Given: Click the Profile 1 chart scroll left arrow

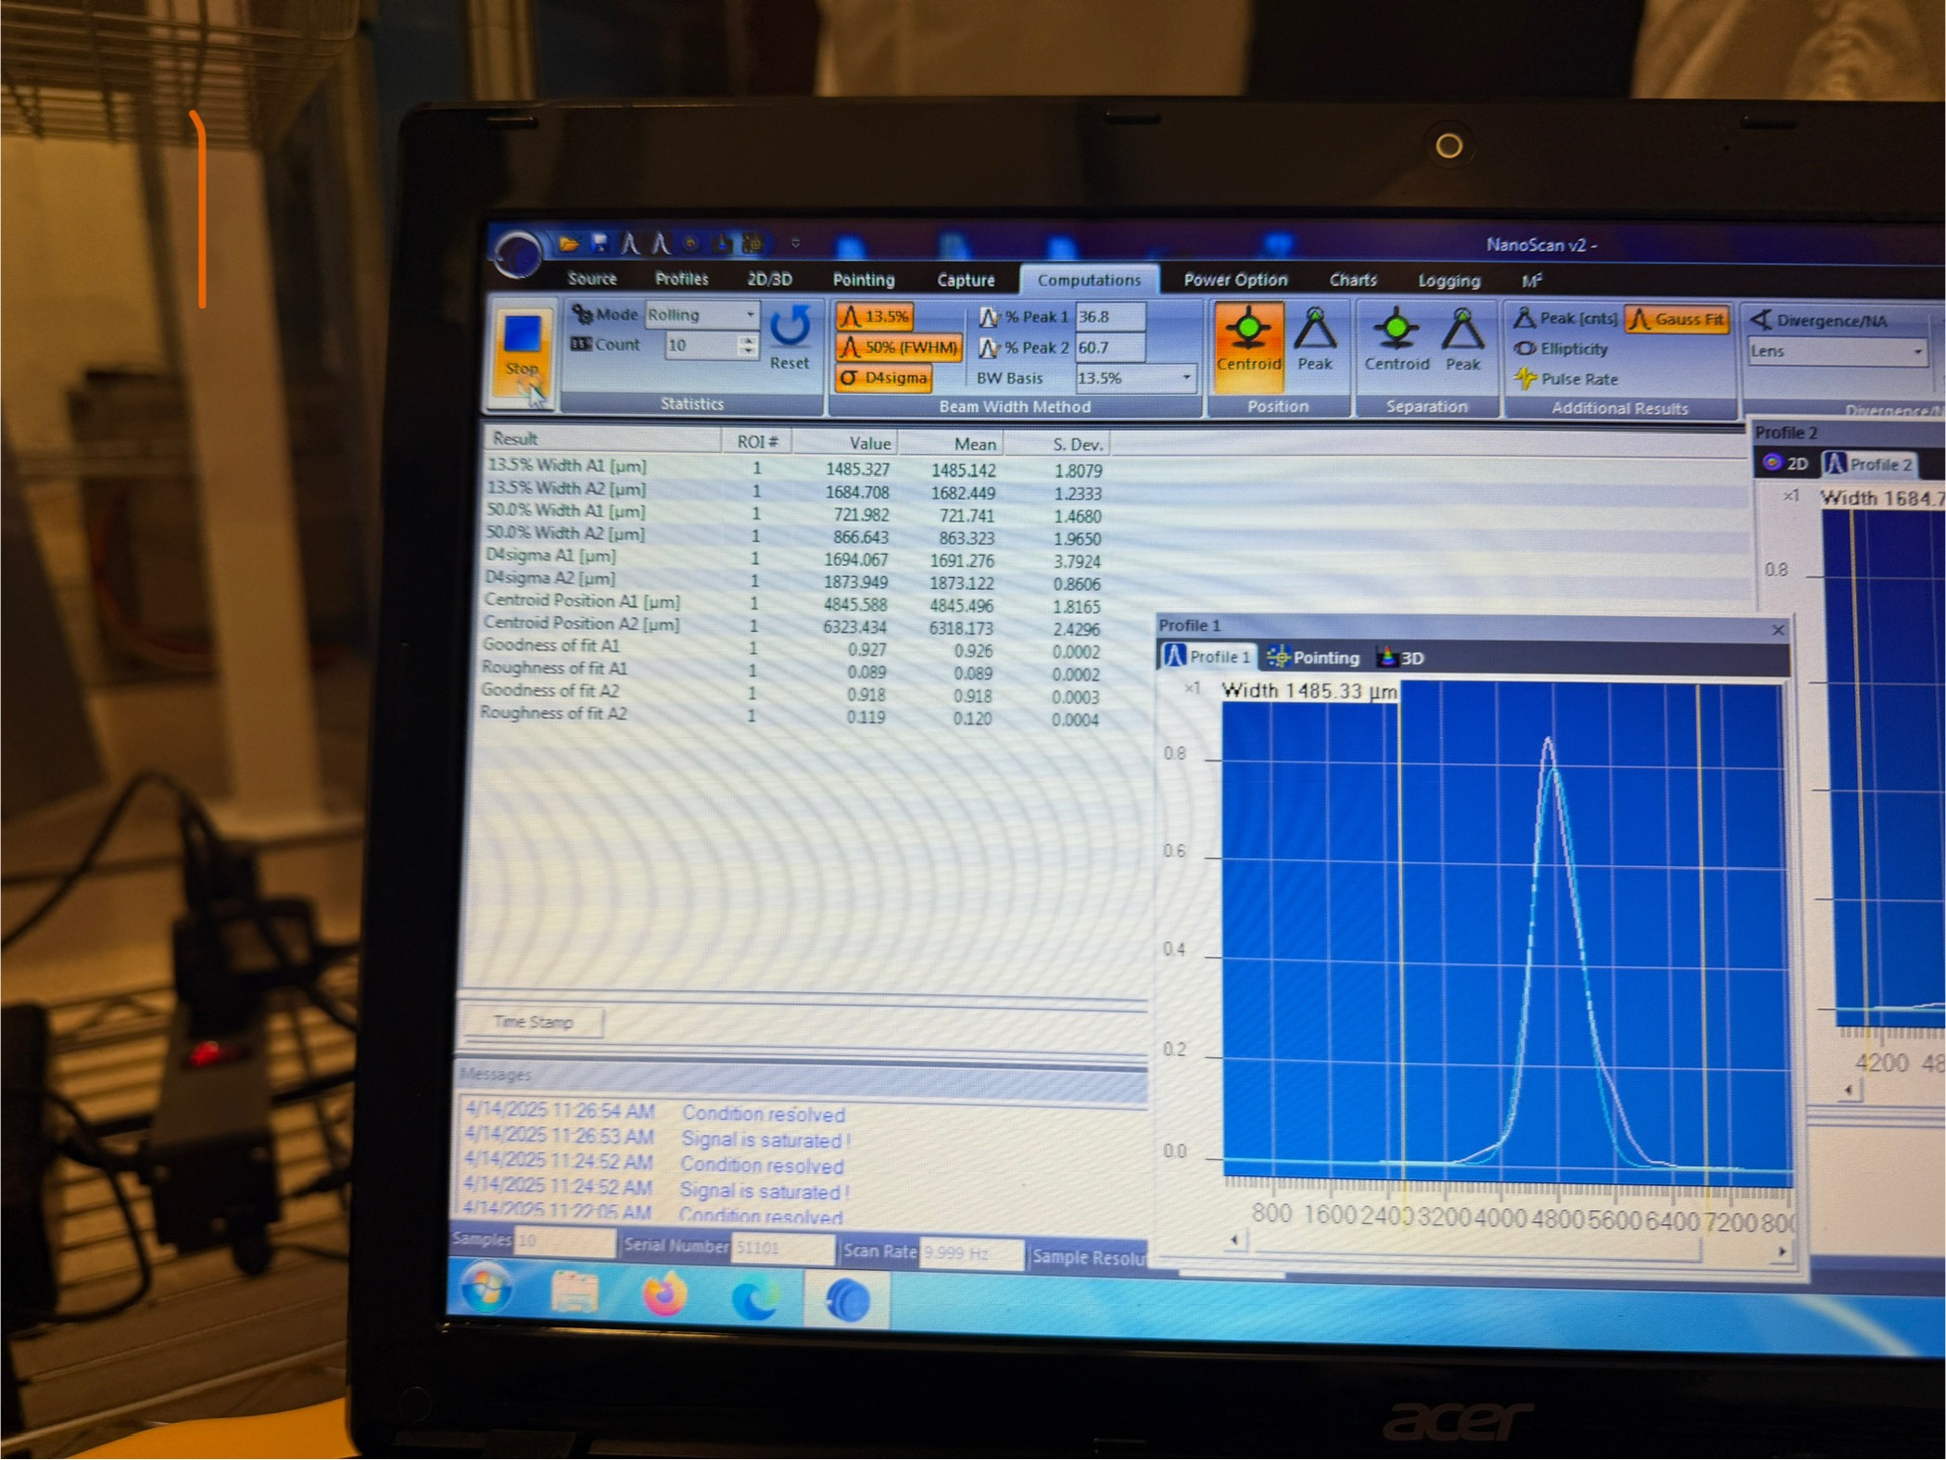Looking at the screenshot, I should pyautogui.click(x=1234, y=1240).
